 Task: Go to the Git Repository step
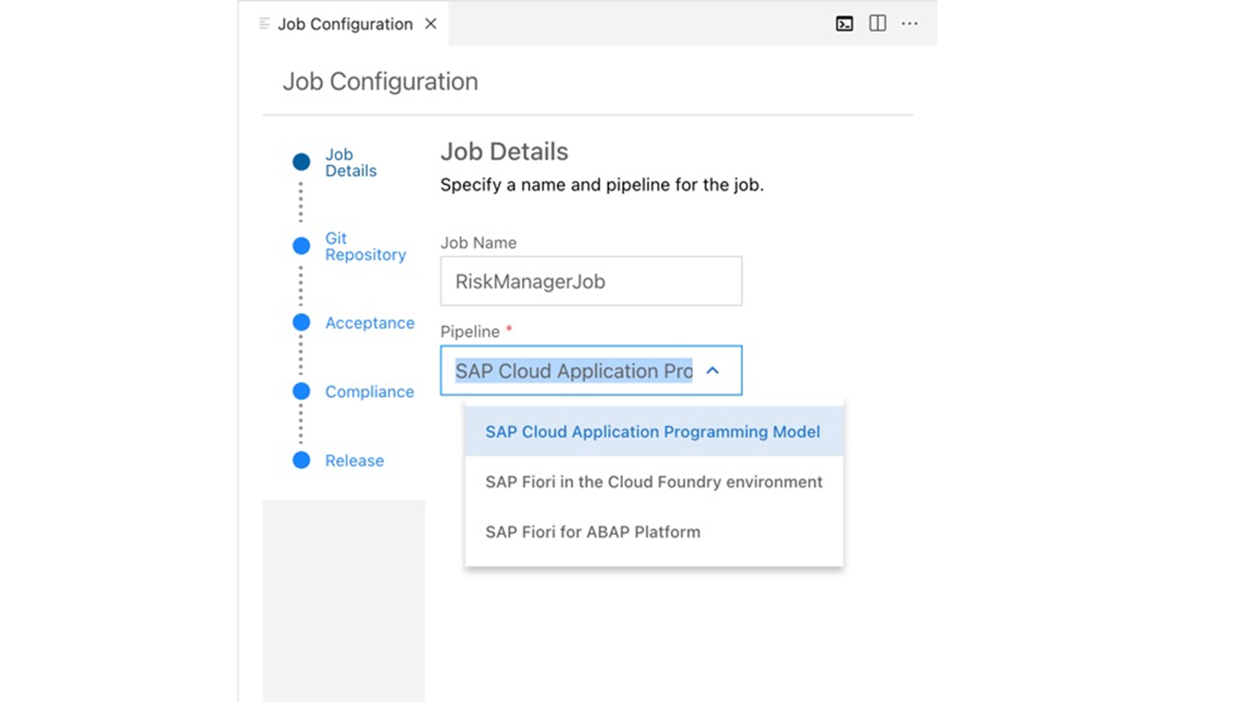tap(365, 246)
